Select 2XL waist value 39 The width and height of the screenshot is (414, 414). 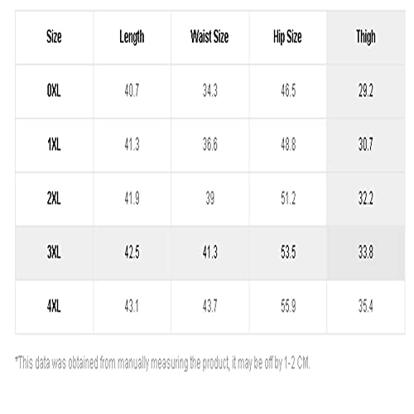pyautogui.click(x=210, y=199)
